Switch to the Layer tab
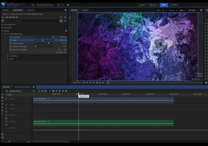This screenshot has width=208, height=146. coord(85,10)
